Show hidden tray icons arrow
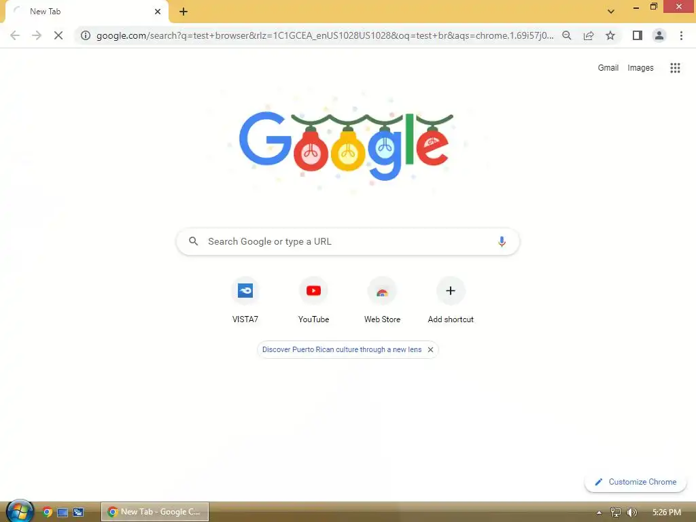This screenshot has width=696, height=522. point(599,512)
